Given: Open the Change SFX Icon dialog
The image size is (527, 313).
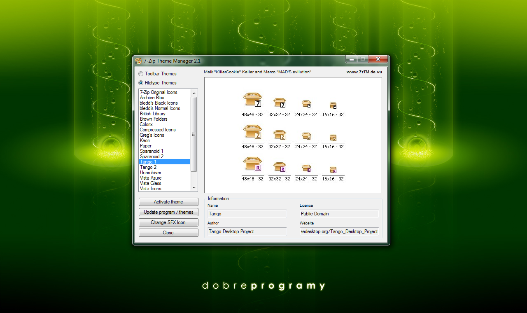Looking at the screenshot, I should coord(168,222).
